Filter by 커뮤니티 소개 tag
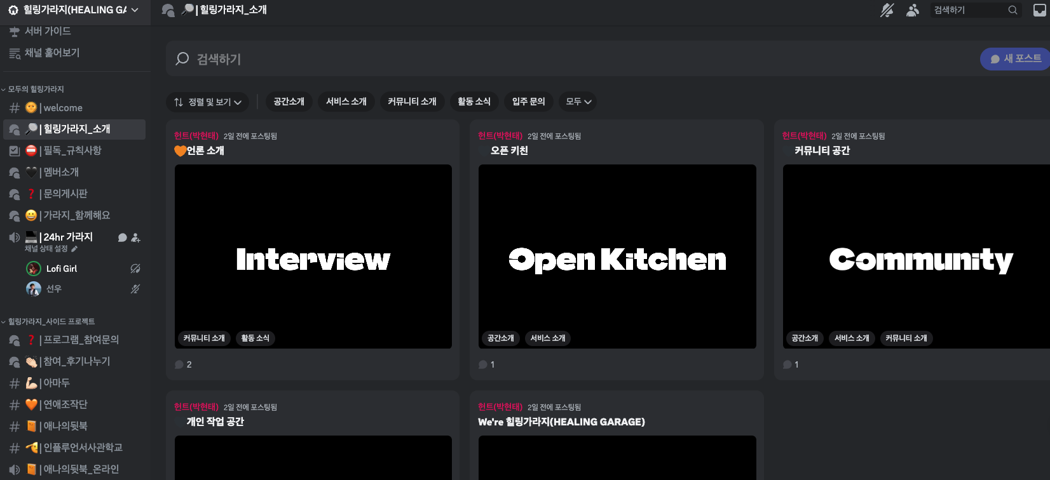 (412, 102)
